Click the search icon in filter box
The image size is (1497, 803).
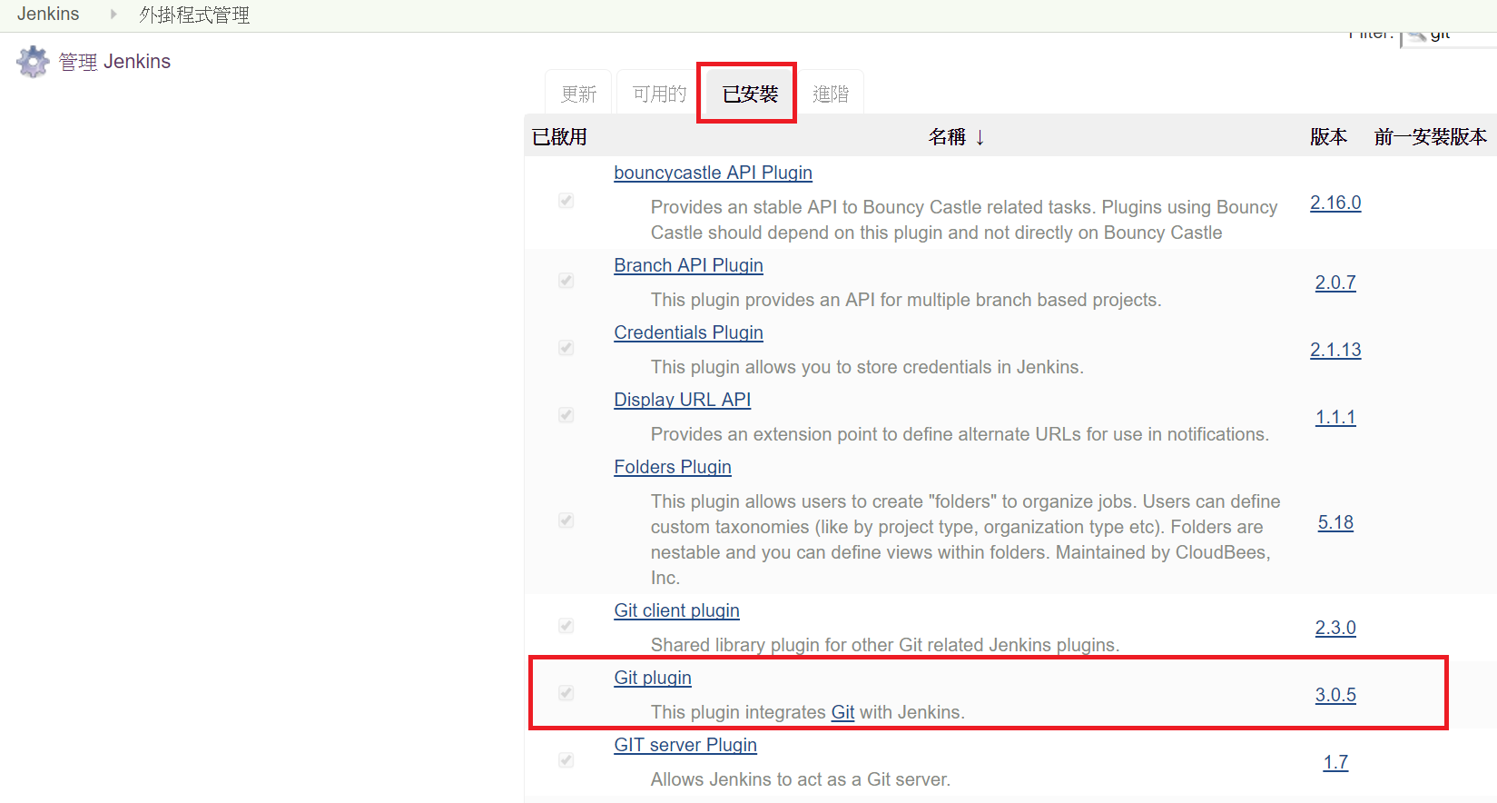(1417, 36)
